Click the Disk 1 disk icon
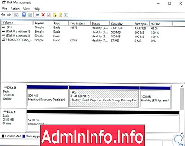This screenshot has height=146, width=185. tap(5, 112)
